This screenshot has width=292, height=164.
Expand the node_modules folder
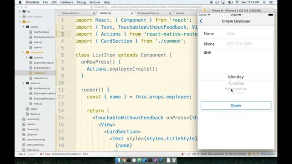click(x=20, y=16)
